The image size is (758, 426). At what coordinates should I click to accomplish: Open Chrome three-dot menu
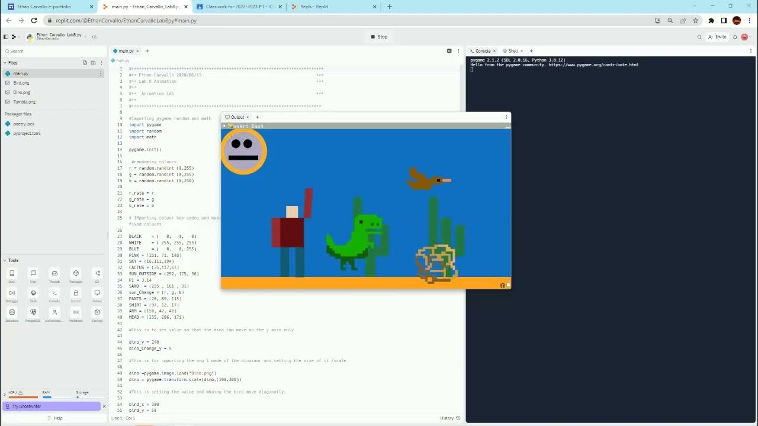pyautogui.click(x=749, y=20)
